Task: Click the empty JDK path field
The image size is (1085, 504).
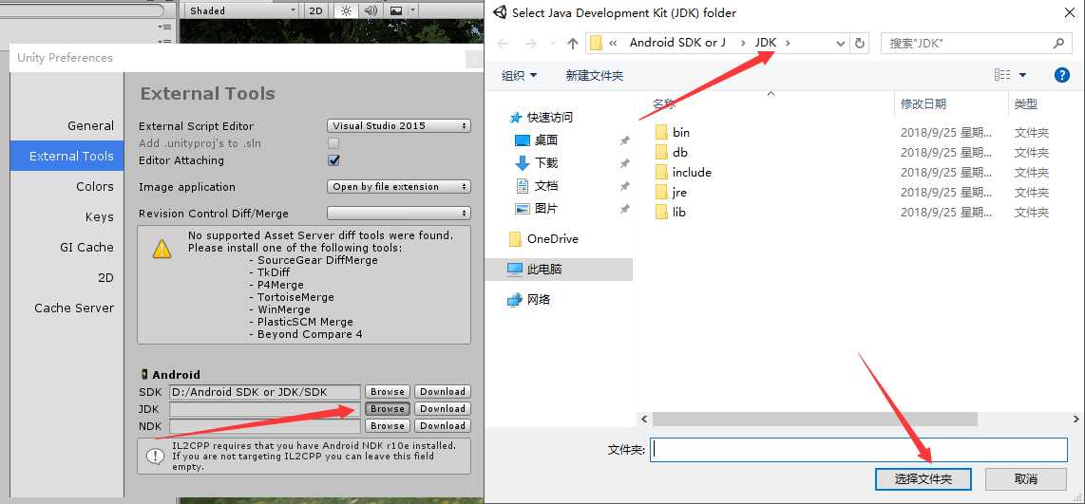Action: point(265,409)
